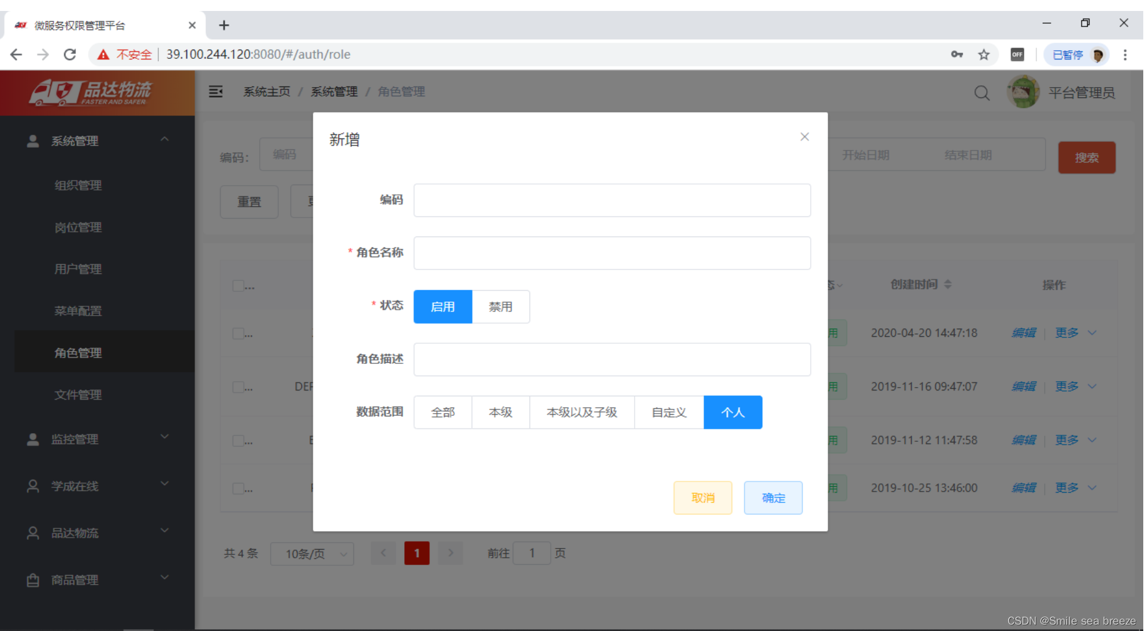Check the row created 2020-04-20 14:47:18
The height and width of the screenshot is (631, 1145).
[x=238, y=333]
